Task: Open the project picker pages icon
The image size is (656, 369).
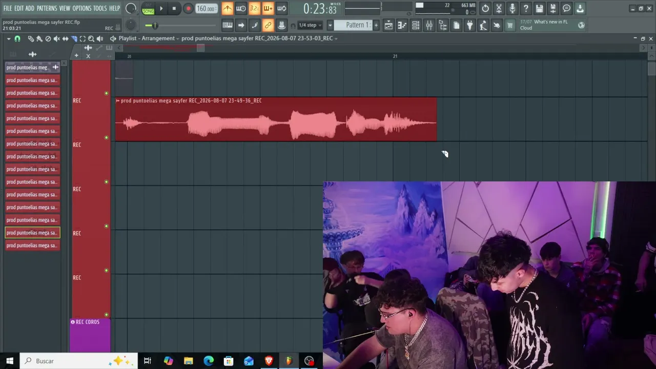Action: click(x=456, y=25)
